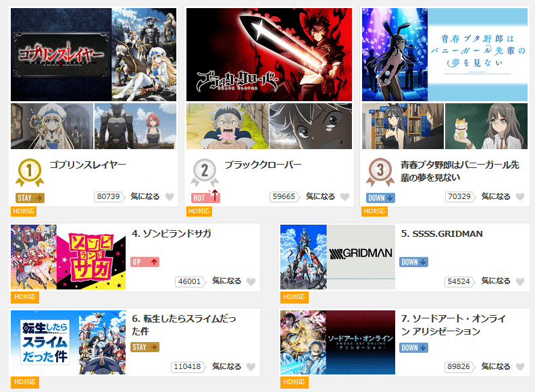The height and width of the screenshot is (392, 535).
Task: Click the STAY badge under ゴブリンスレイヤー
Action: [x=30, y=198]
